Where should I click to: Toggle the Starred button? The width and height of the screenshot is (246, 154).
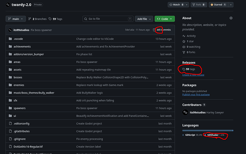click(x=219, y=5)
